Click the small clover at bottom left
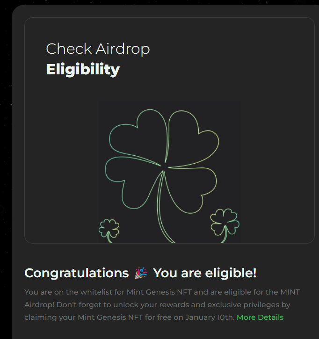Viewport: 319px width, 339px height. click(x=109, y=229)
